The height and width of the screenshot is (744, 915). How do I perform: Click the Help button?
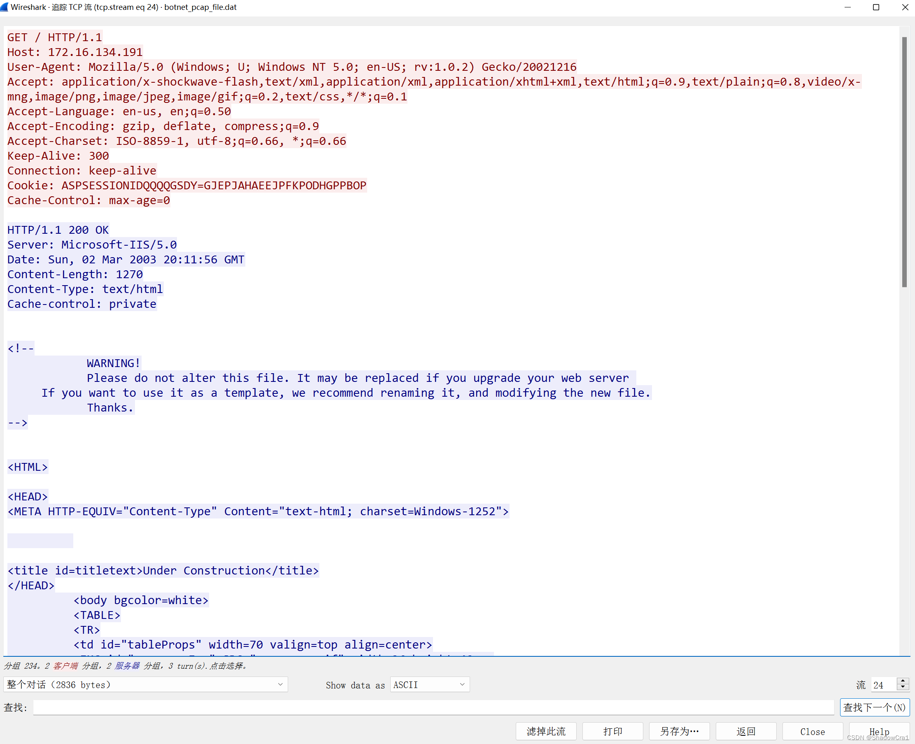coord(880,731)
